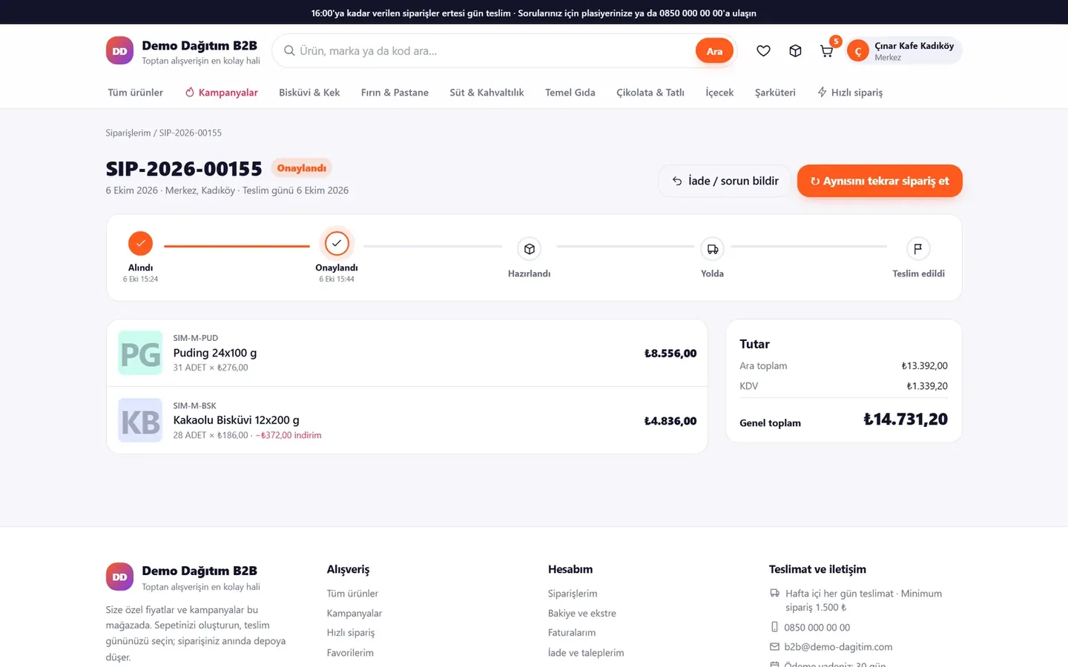Open the Kampanyalar menu item
Image resolution: width=1068 pixels, height=667 pixels.
click(221, 93)
